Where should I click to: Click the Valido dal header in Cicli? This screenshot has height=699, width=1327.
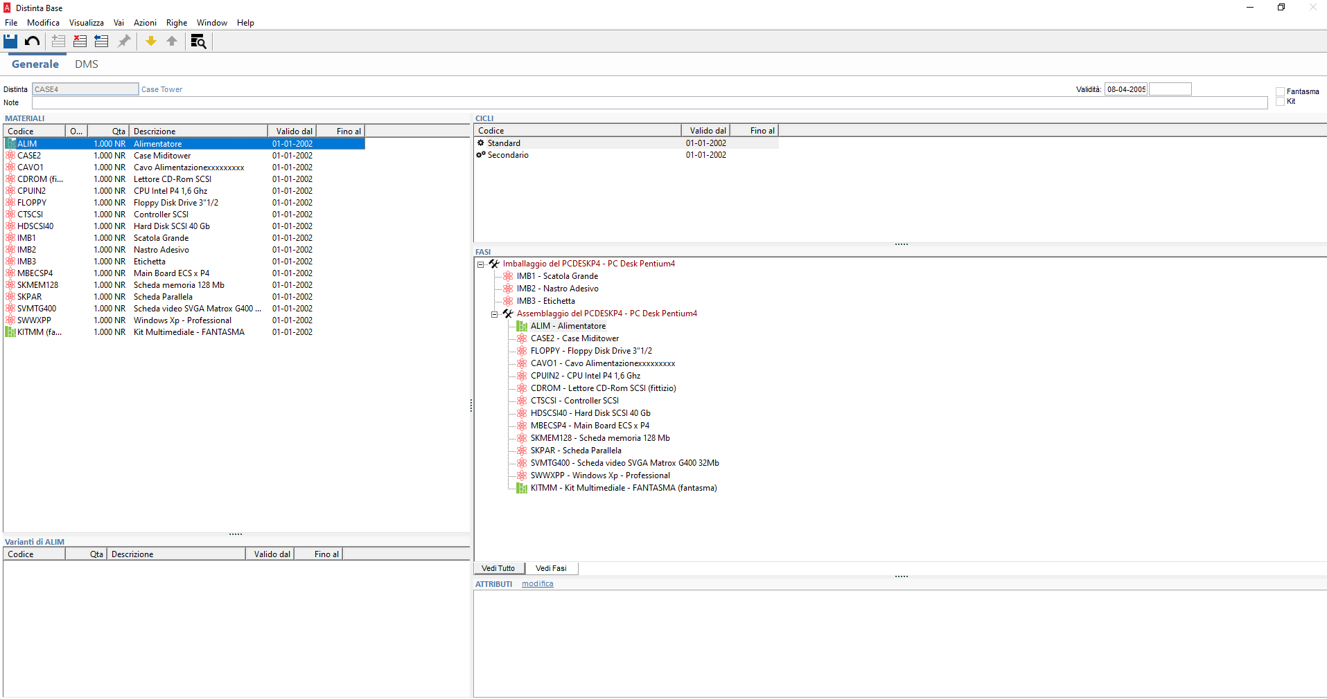[x=705, y=131]
